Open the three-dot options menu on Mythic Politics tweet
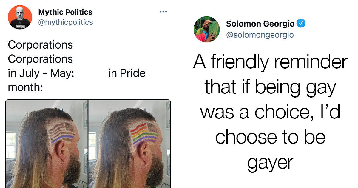The image size is (358, 188). [163, 11]
